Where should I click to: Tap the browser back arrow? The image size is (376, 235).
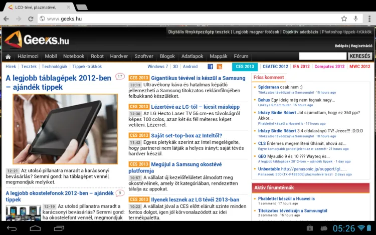pyautogui.click(x=6, y=19)
